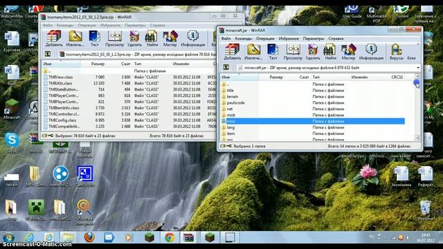Click scrollbar down arrow in minecraft.jar file list
Image resolution: width=443 pixels, height=249 pixels.
pos(417,138)
